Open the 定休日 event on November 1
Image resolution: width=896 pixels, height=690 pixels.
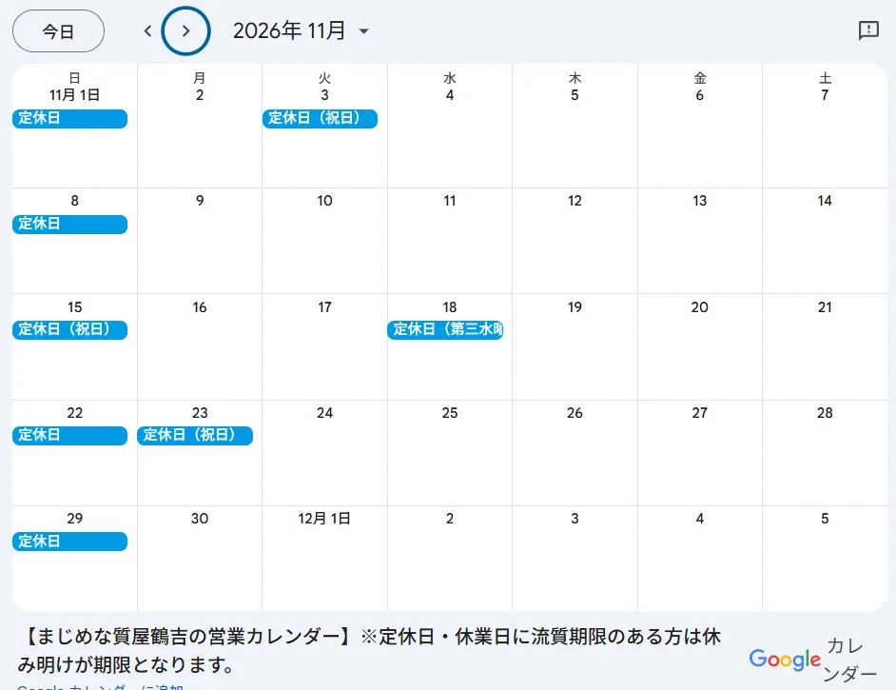pyautogui.click(x=69, y=118)
